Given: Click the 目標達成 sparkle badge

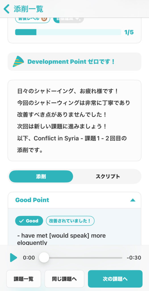Looking at the screenshot, I should pyautogui.click(x=68, y=19).
